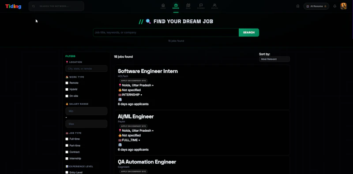Check the Hybrid work type box

click(67, 89)
